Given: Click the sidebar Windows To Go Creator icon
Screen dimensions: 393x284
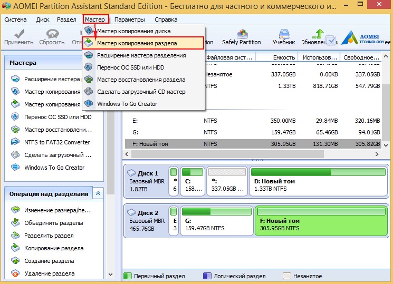Looking at the screenshot, I should 15,168.
